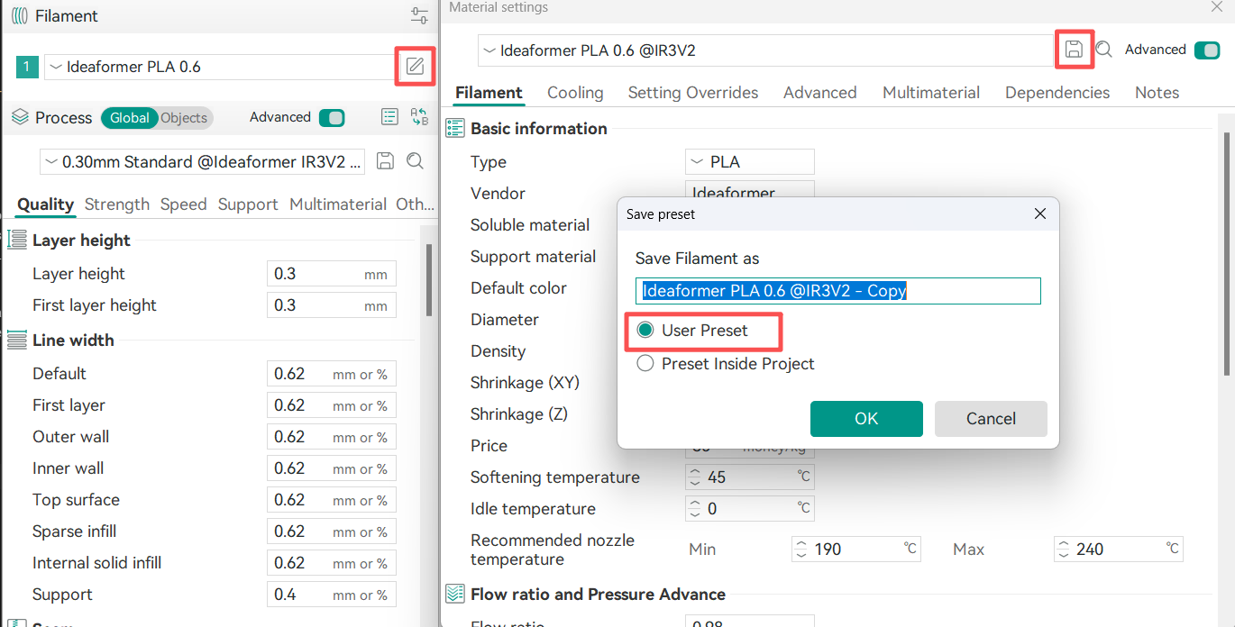Click the Default line width field
The image size is (1235, 627).
332,374
